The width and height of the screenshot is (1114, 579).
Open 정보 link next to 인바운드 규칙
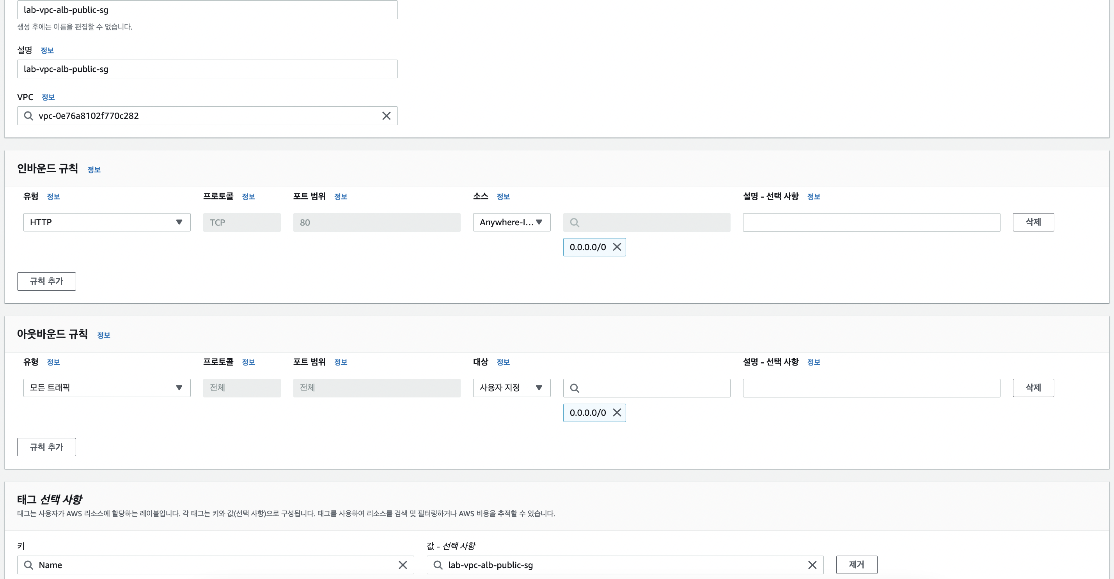(94, 170)
